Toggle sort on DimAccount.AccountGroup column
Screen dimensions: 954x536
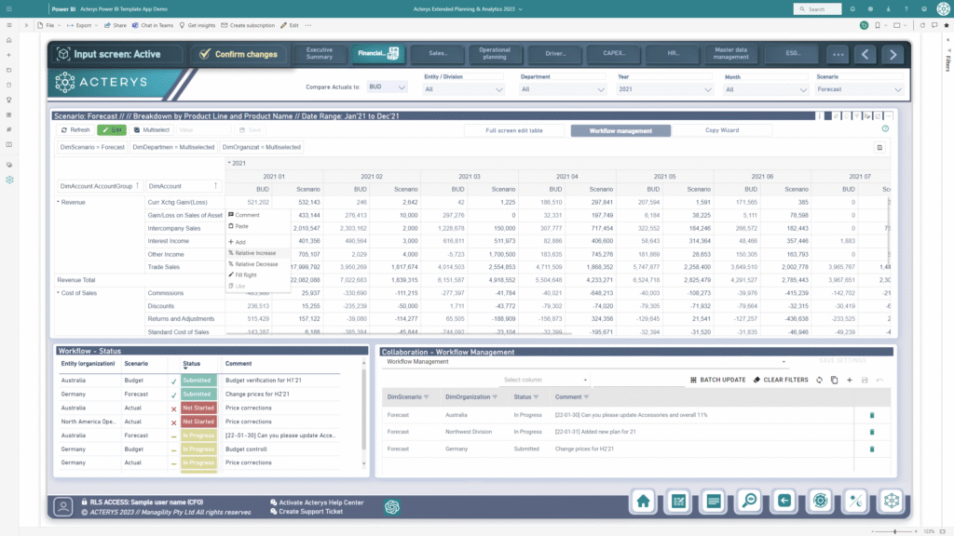coord(138,186)
